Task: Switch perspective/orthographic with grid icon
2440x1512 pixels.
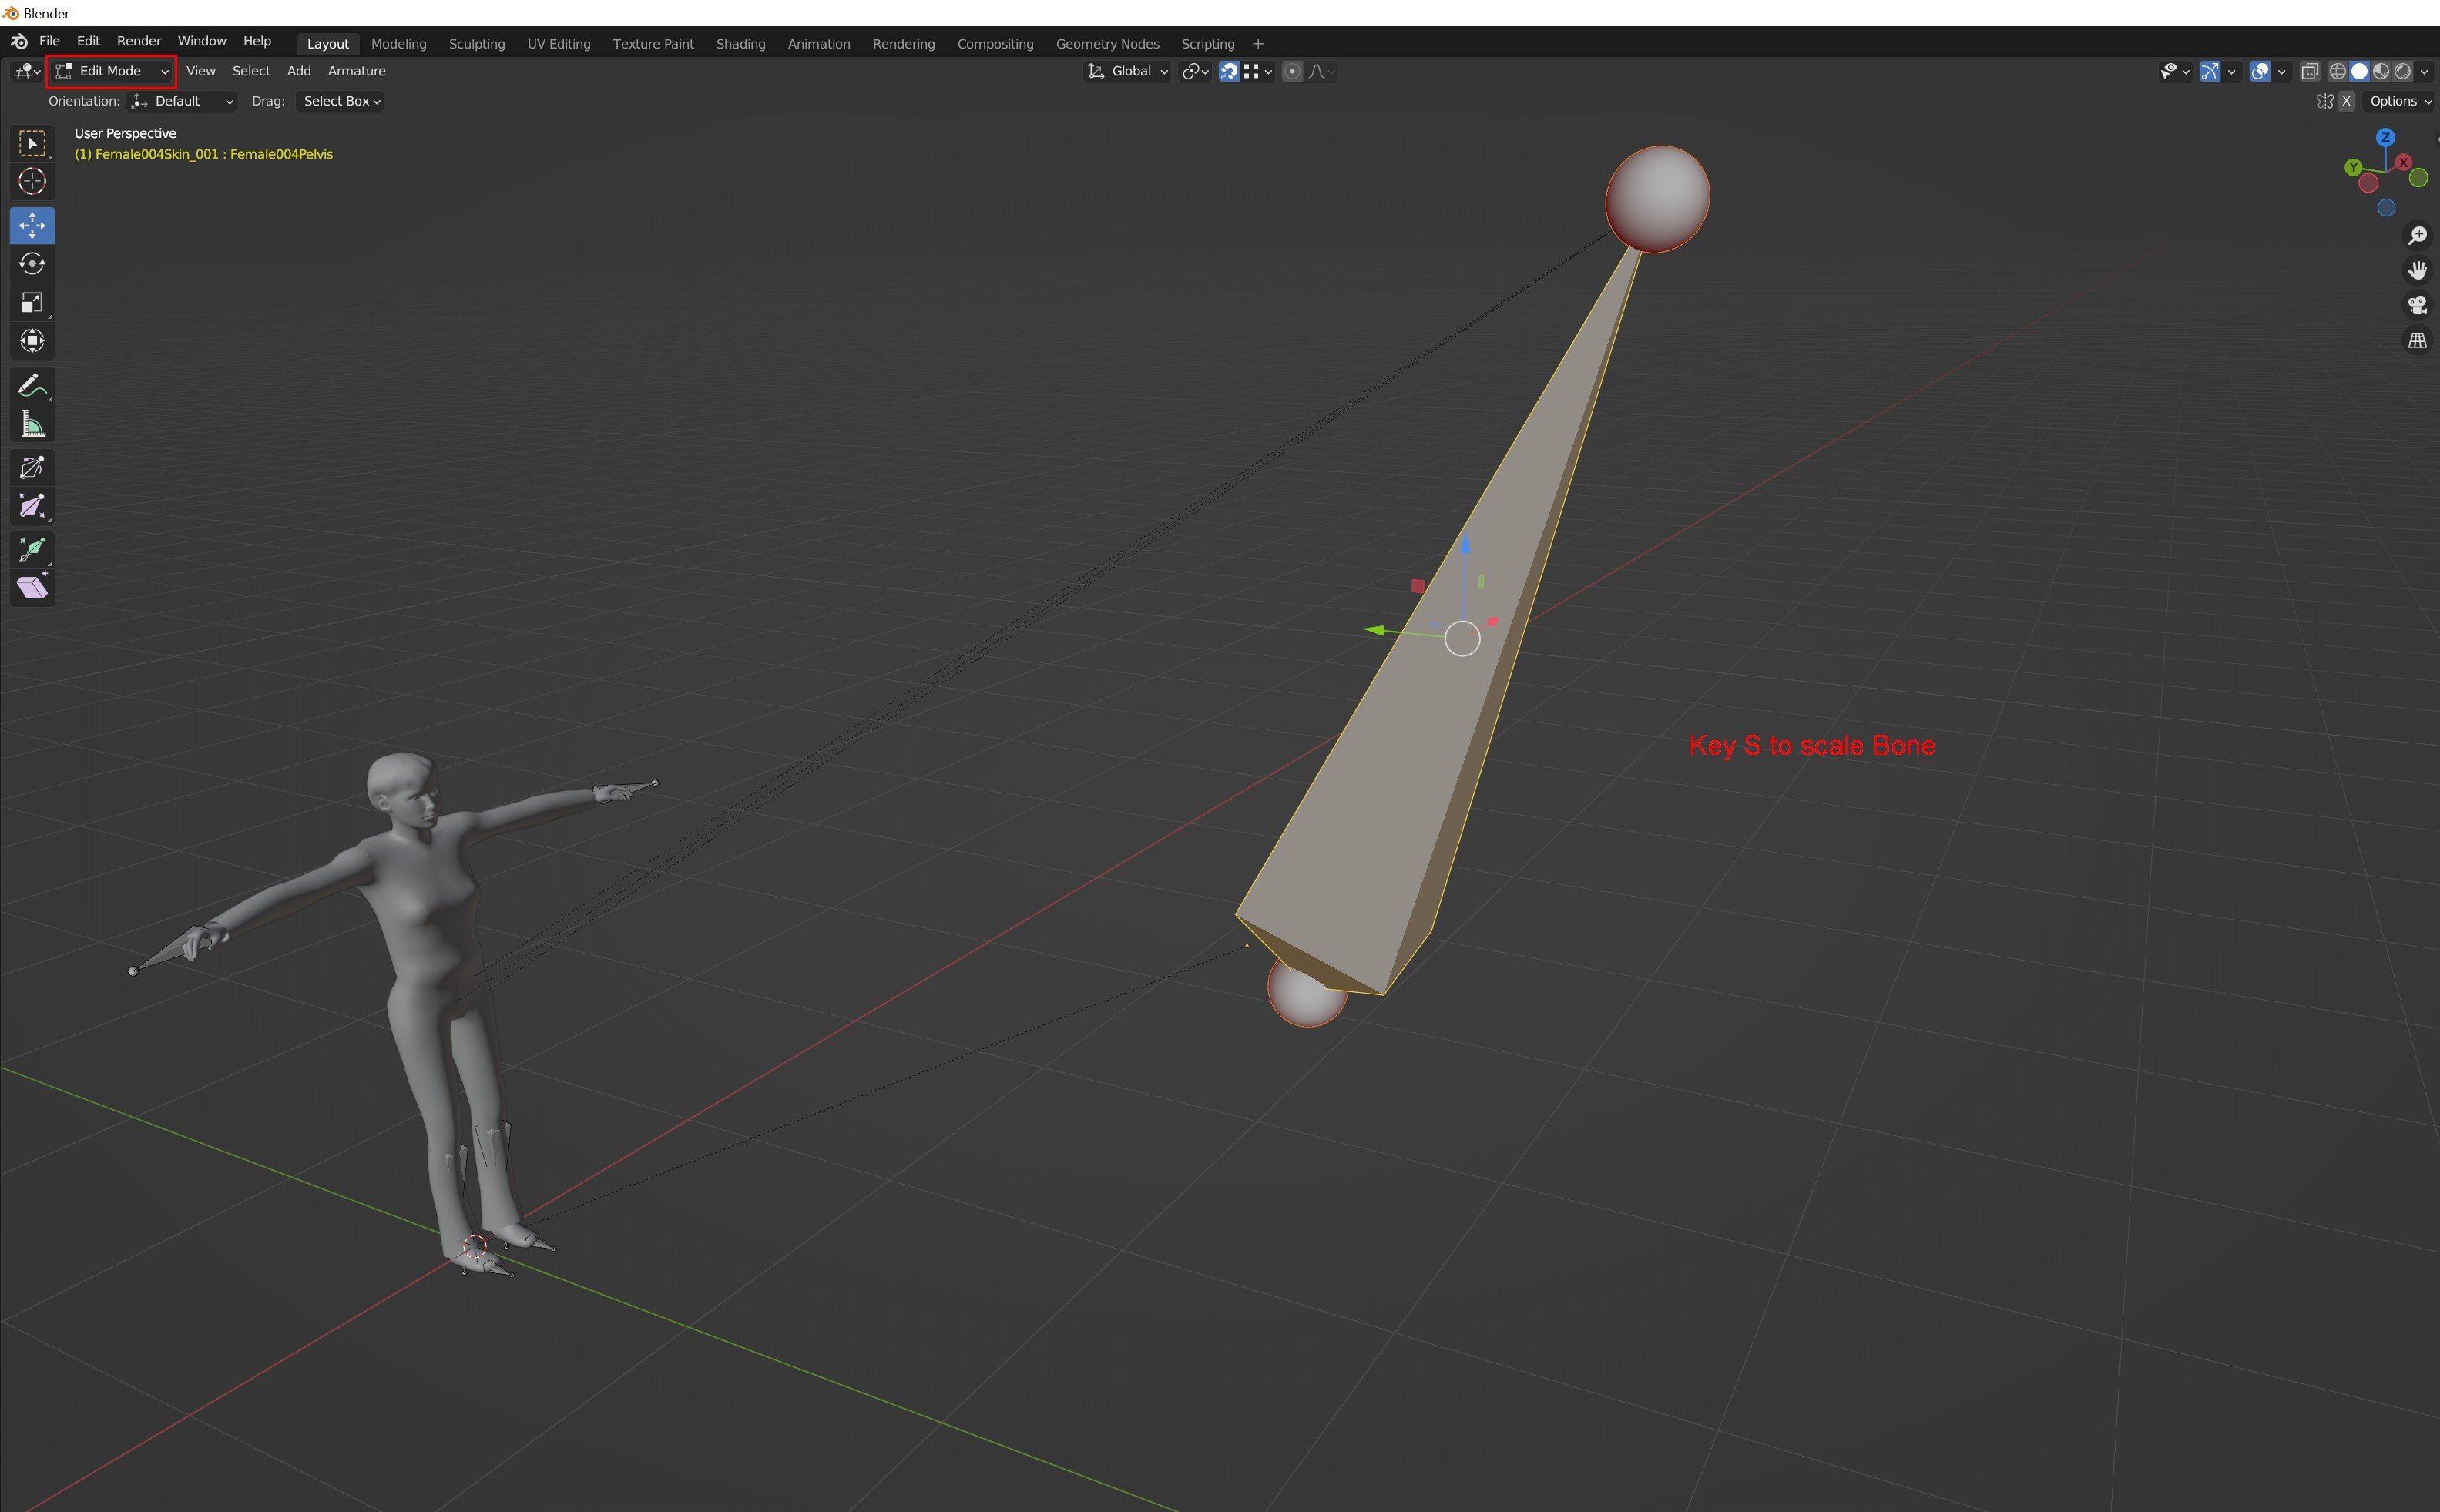Action: click(x=2417, y=341)
